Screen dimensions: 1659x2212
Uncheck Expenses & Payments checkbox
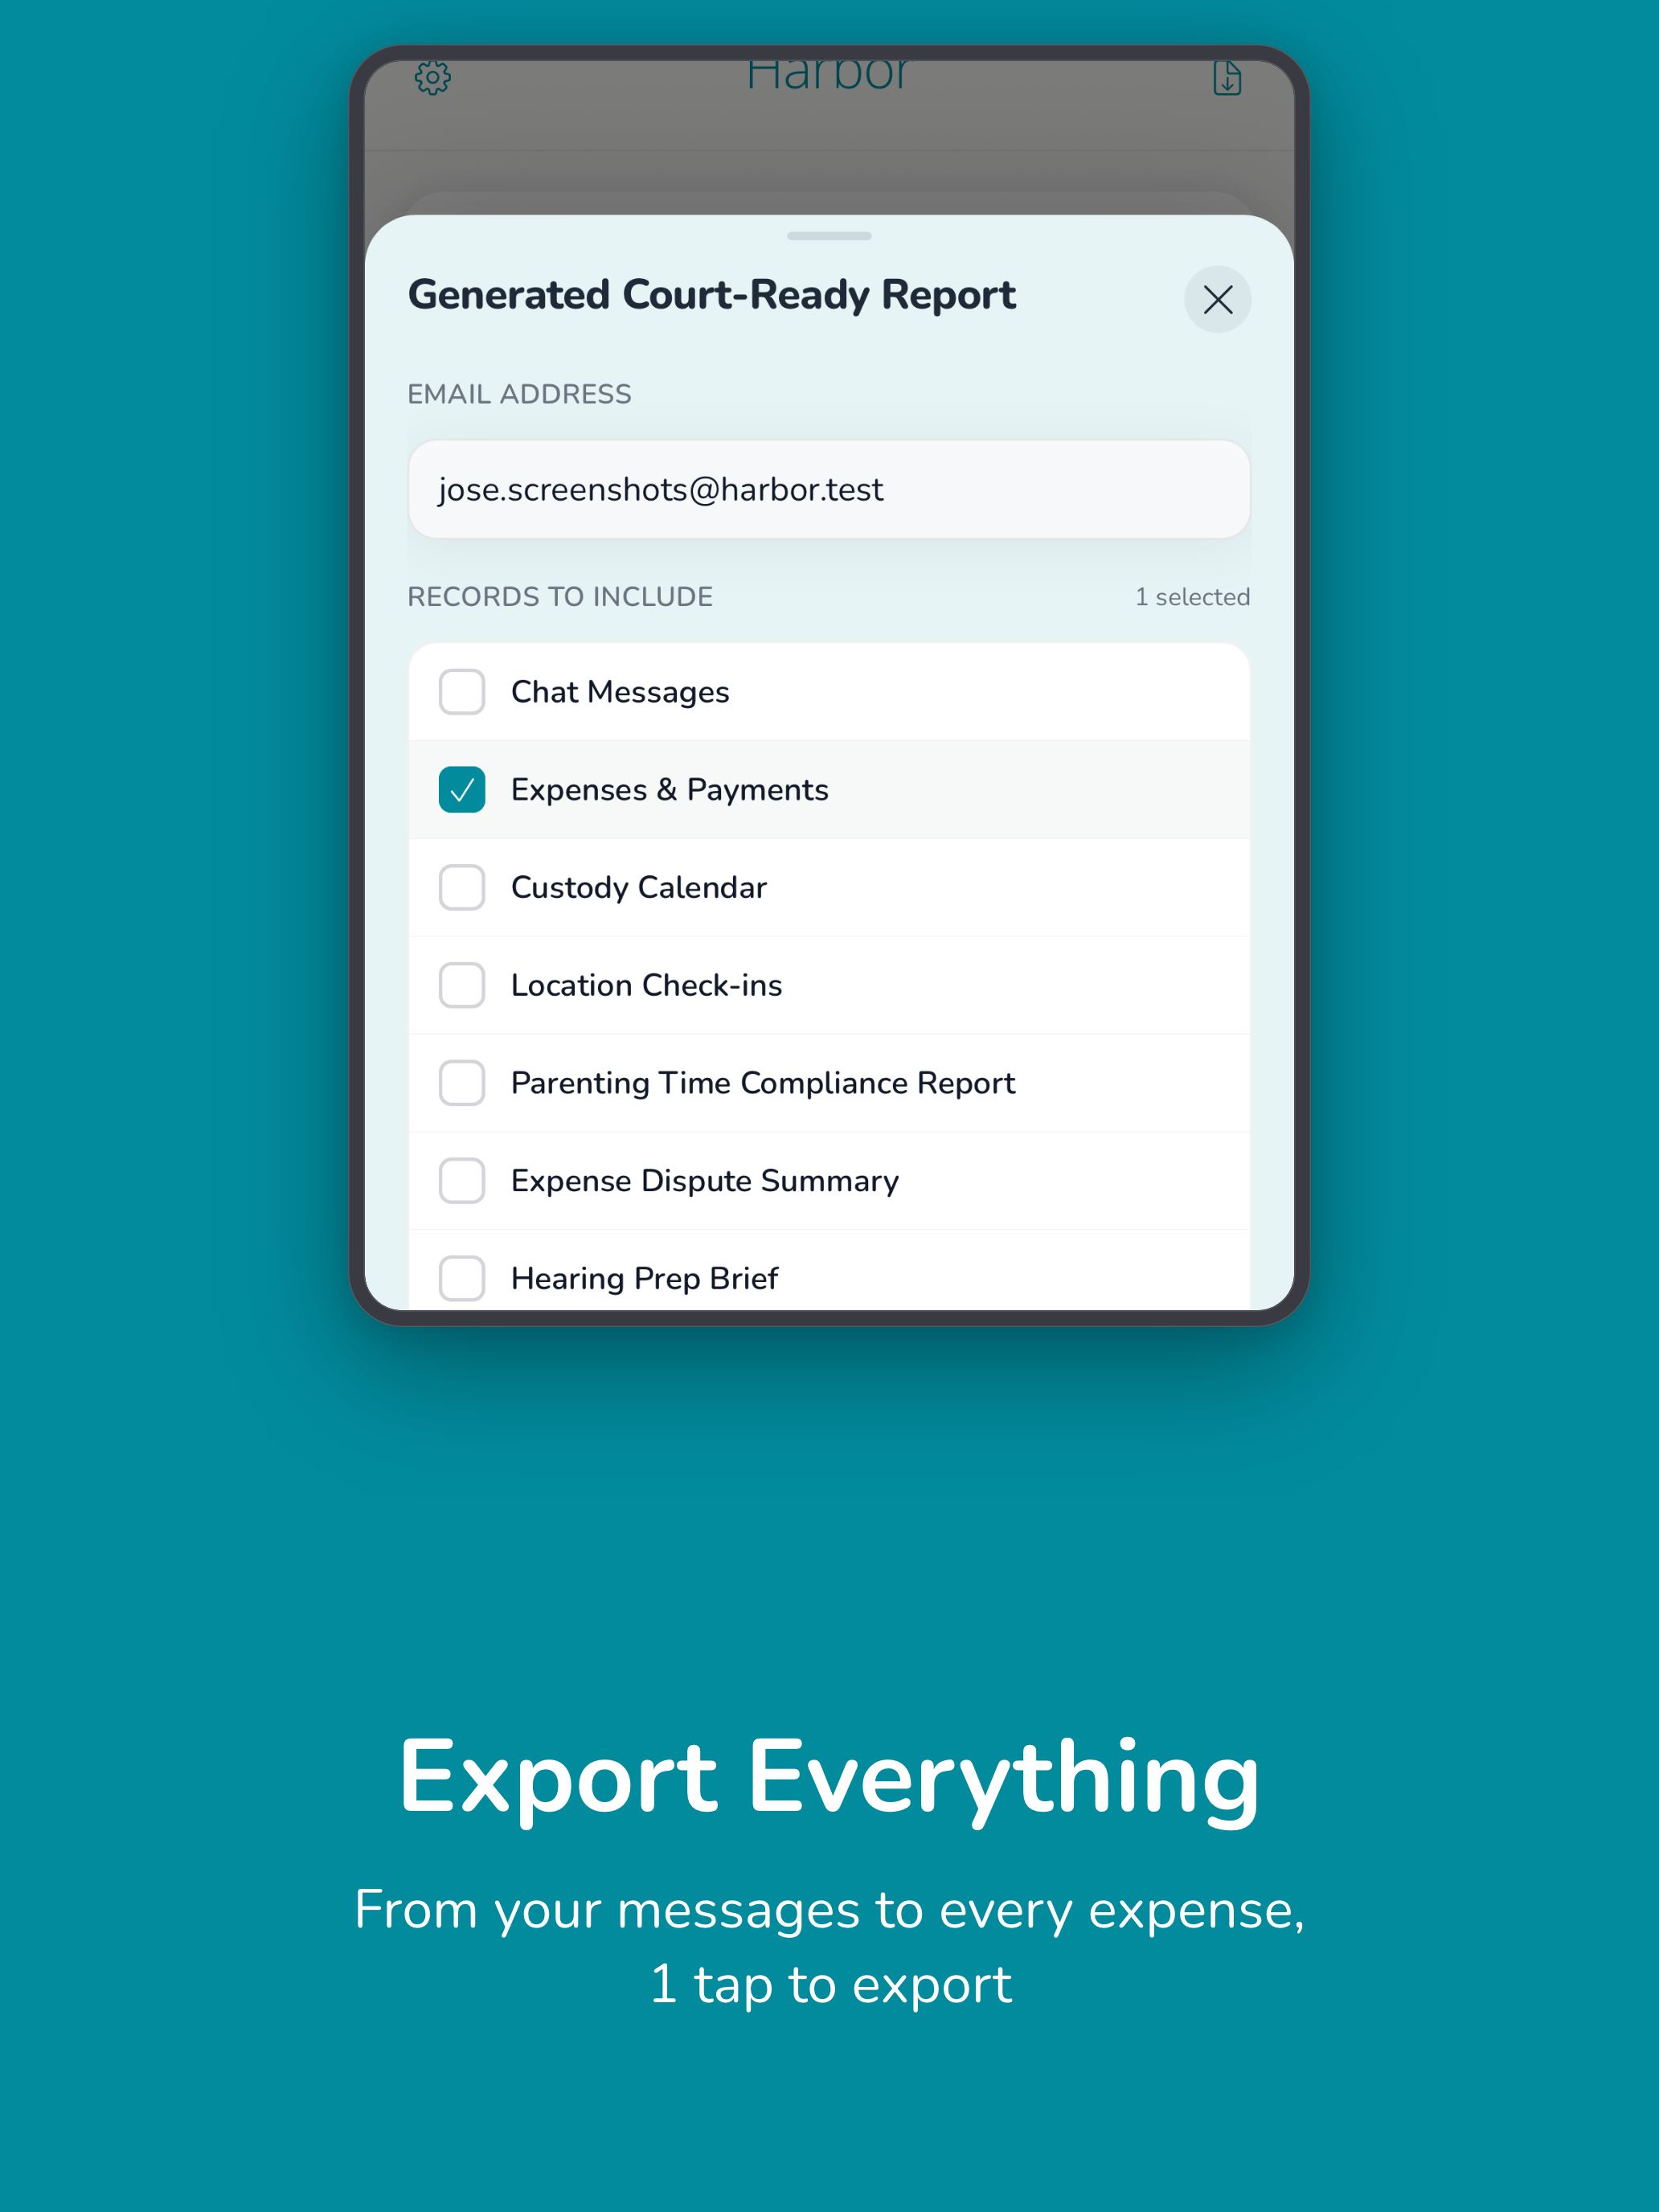coord(462,790)
